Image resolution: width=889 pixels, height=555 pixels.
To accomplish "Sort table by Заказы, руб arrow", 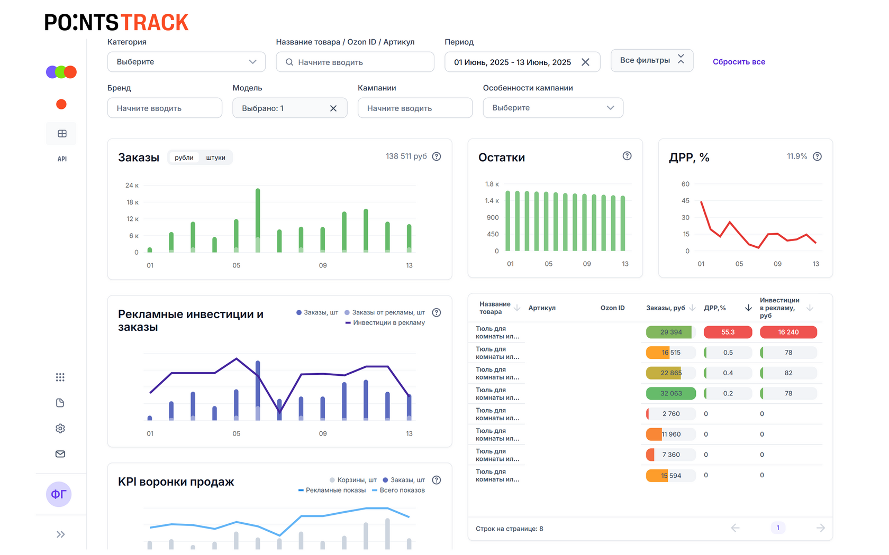I will (x=692, y=308).
